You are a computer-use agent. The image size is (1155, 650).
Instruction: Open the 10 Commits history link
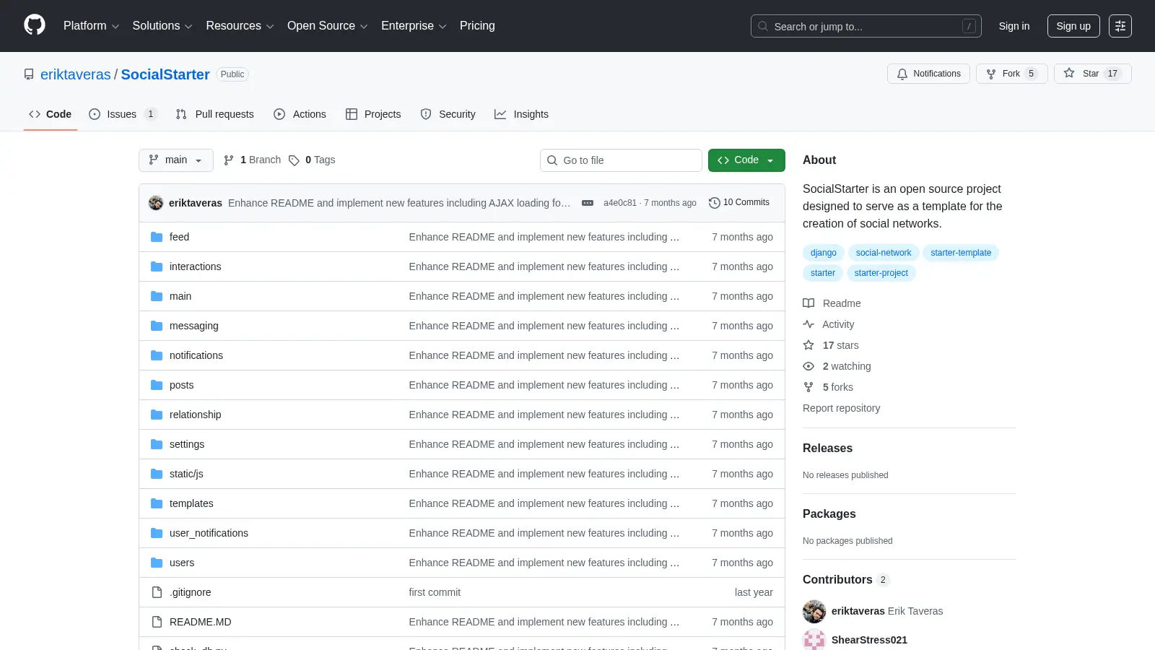[739, 203]
